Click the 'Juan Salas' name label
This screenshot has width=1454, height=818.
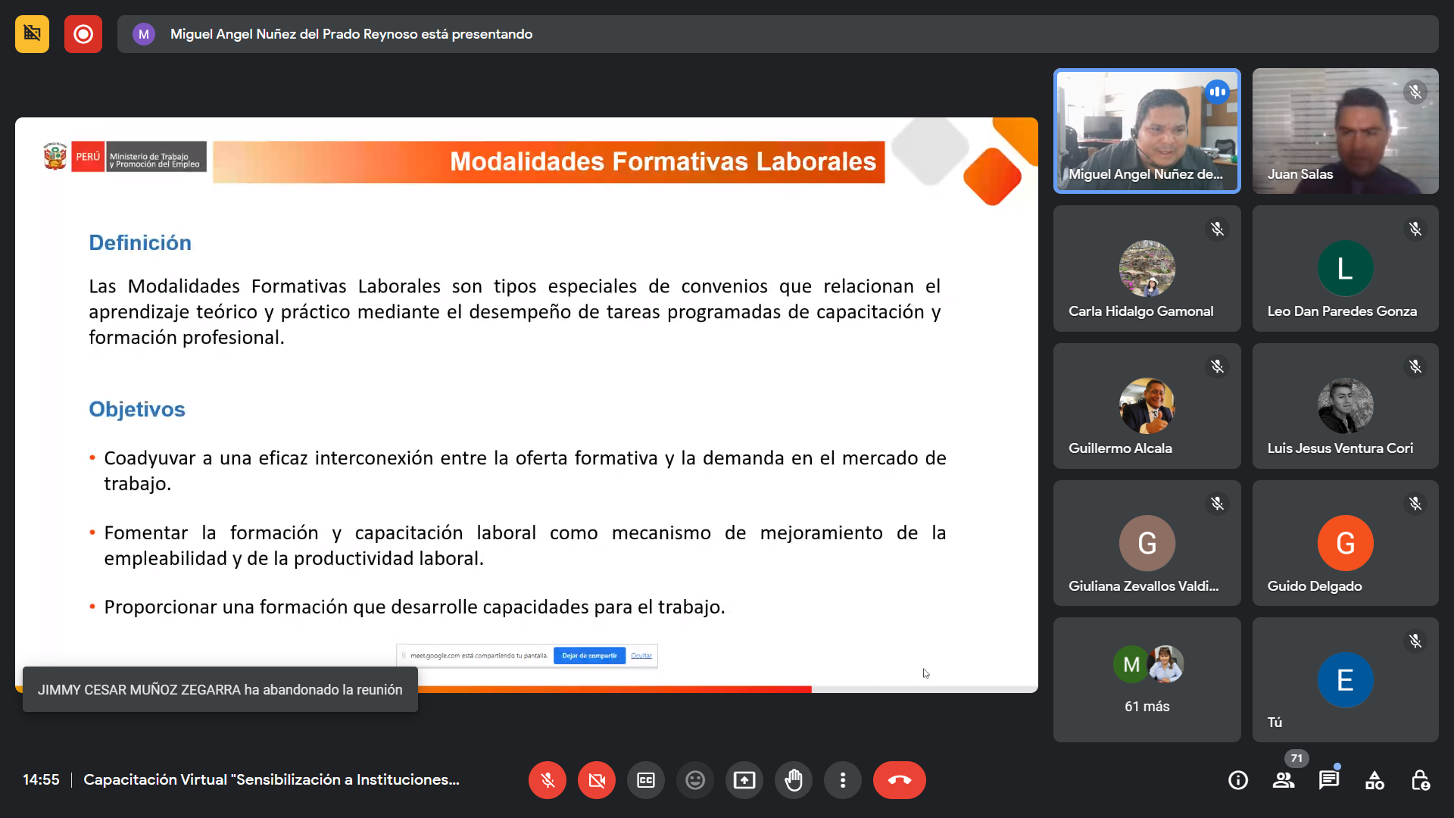pos(1300,174)
